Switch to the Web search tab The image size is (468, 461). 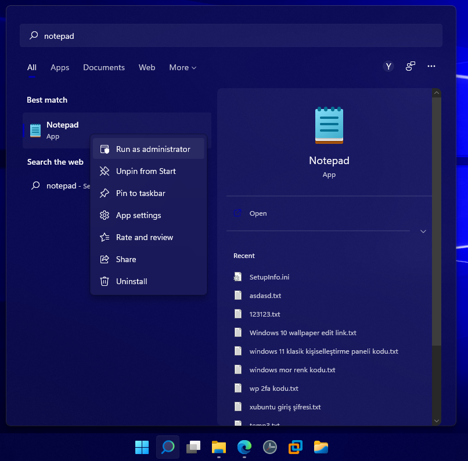[x=147, y=68]
